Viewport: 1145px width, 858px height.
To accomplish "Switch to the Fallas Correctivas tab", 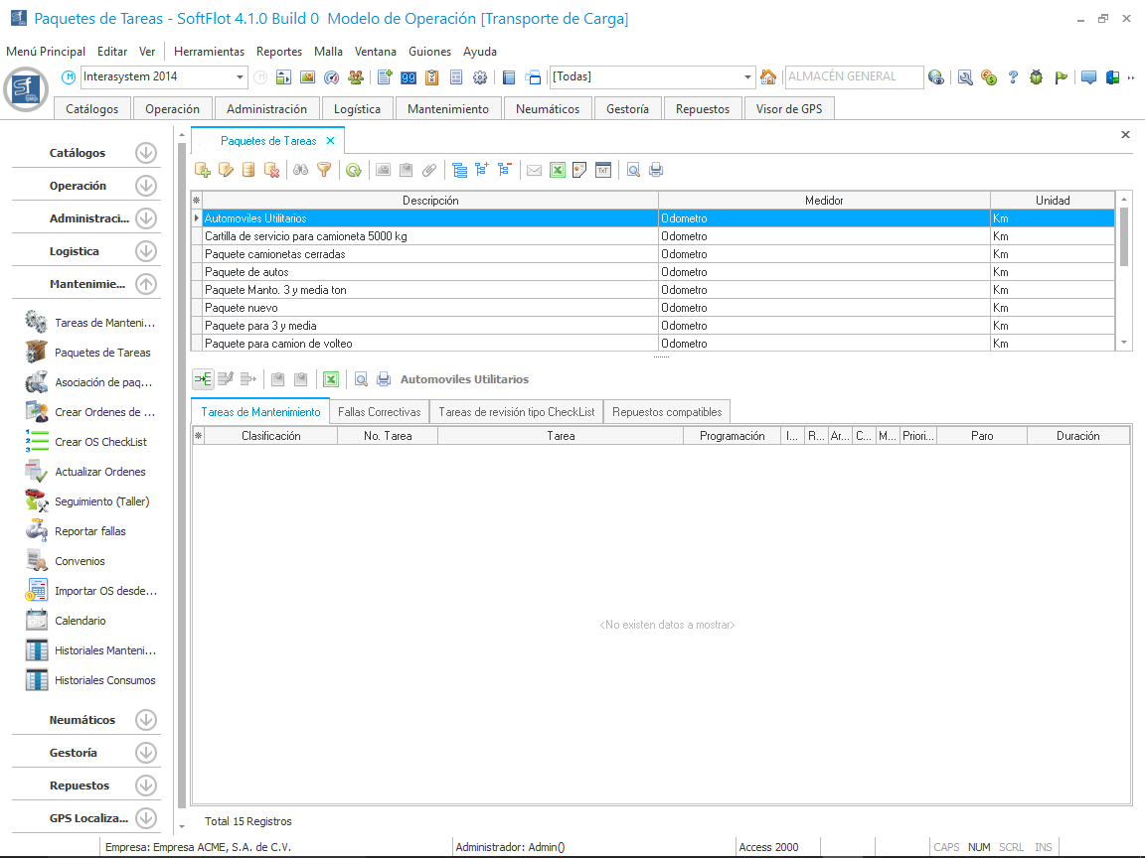I will [x=379, y=412].
